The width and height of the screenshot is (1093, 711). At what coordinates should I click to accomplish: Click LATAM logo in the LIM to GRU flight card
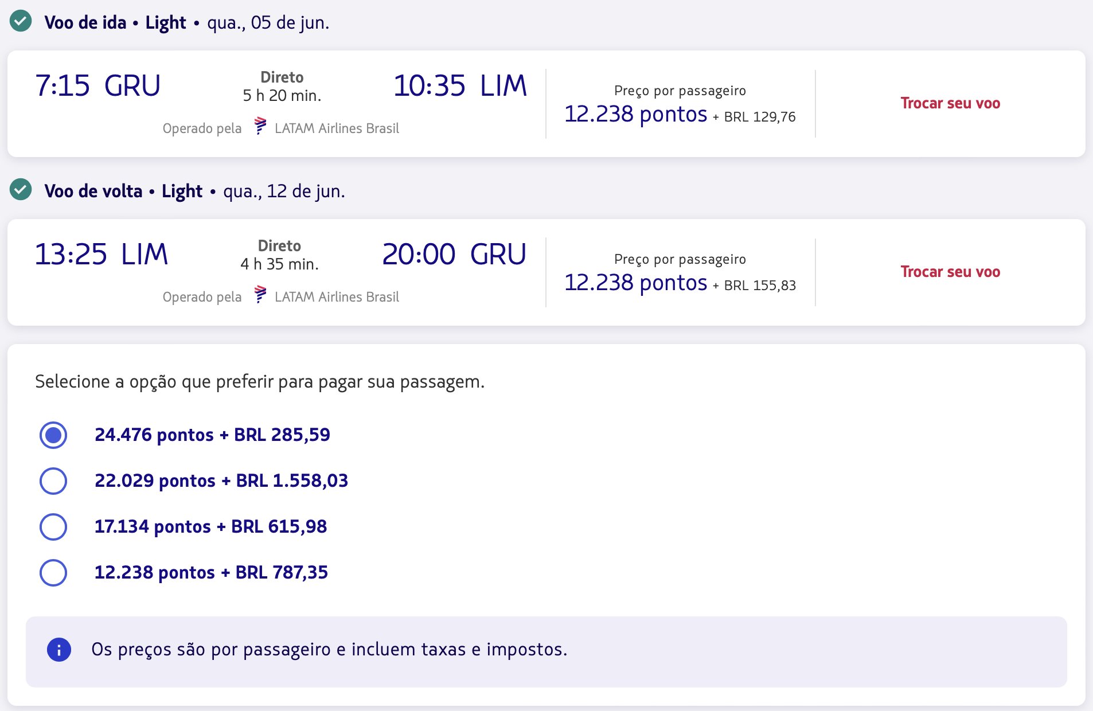(260, 295)
